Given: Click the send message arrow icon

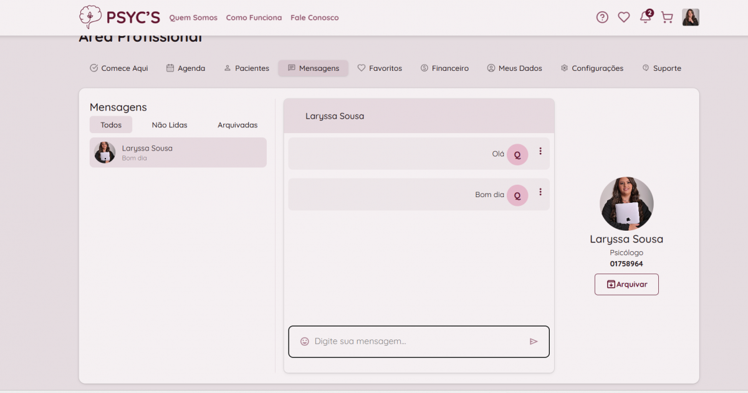Looking at the screenshot, I should pos(534,341).
